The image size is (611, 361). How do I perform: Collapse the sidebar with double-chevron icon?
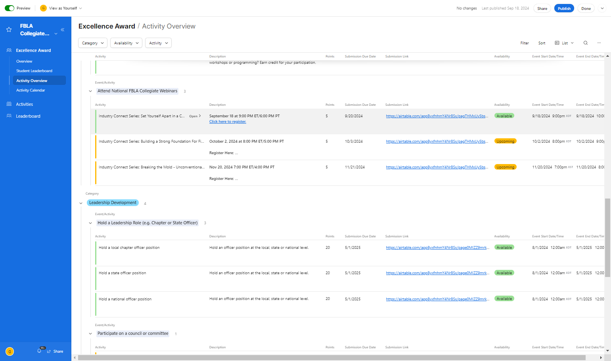pyautogui.click(x=63, y=30)
